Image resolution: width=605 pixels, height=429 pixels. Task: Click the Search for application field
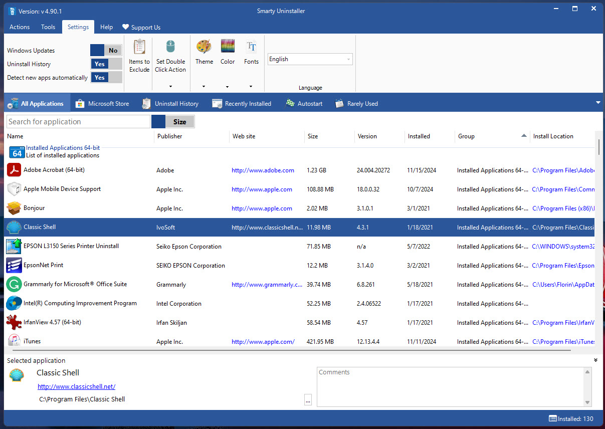tap(78, 121)
